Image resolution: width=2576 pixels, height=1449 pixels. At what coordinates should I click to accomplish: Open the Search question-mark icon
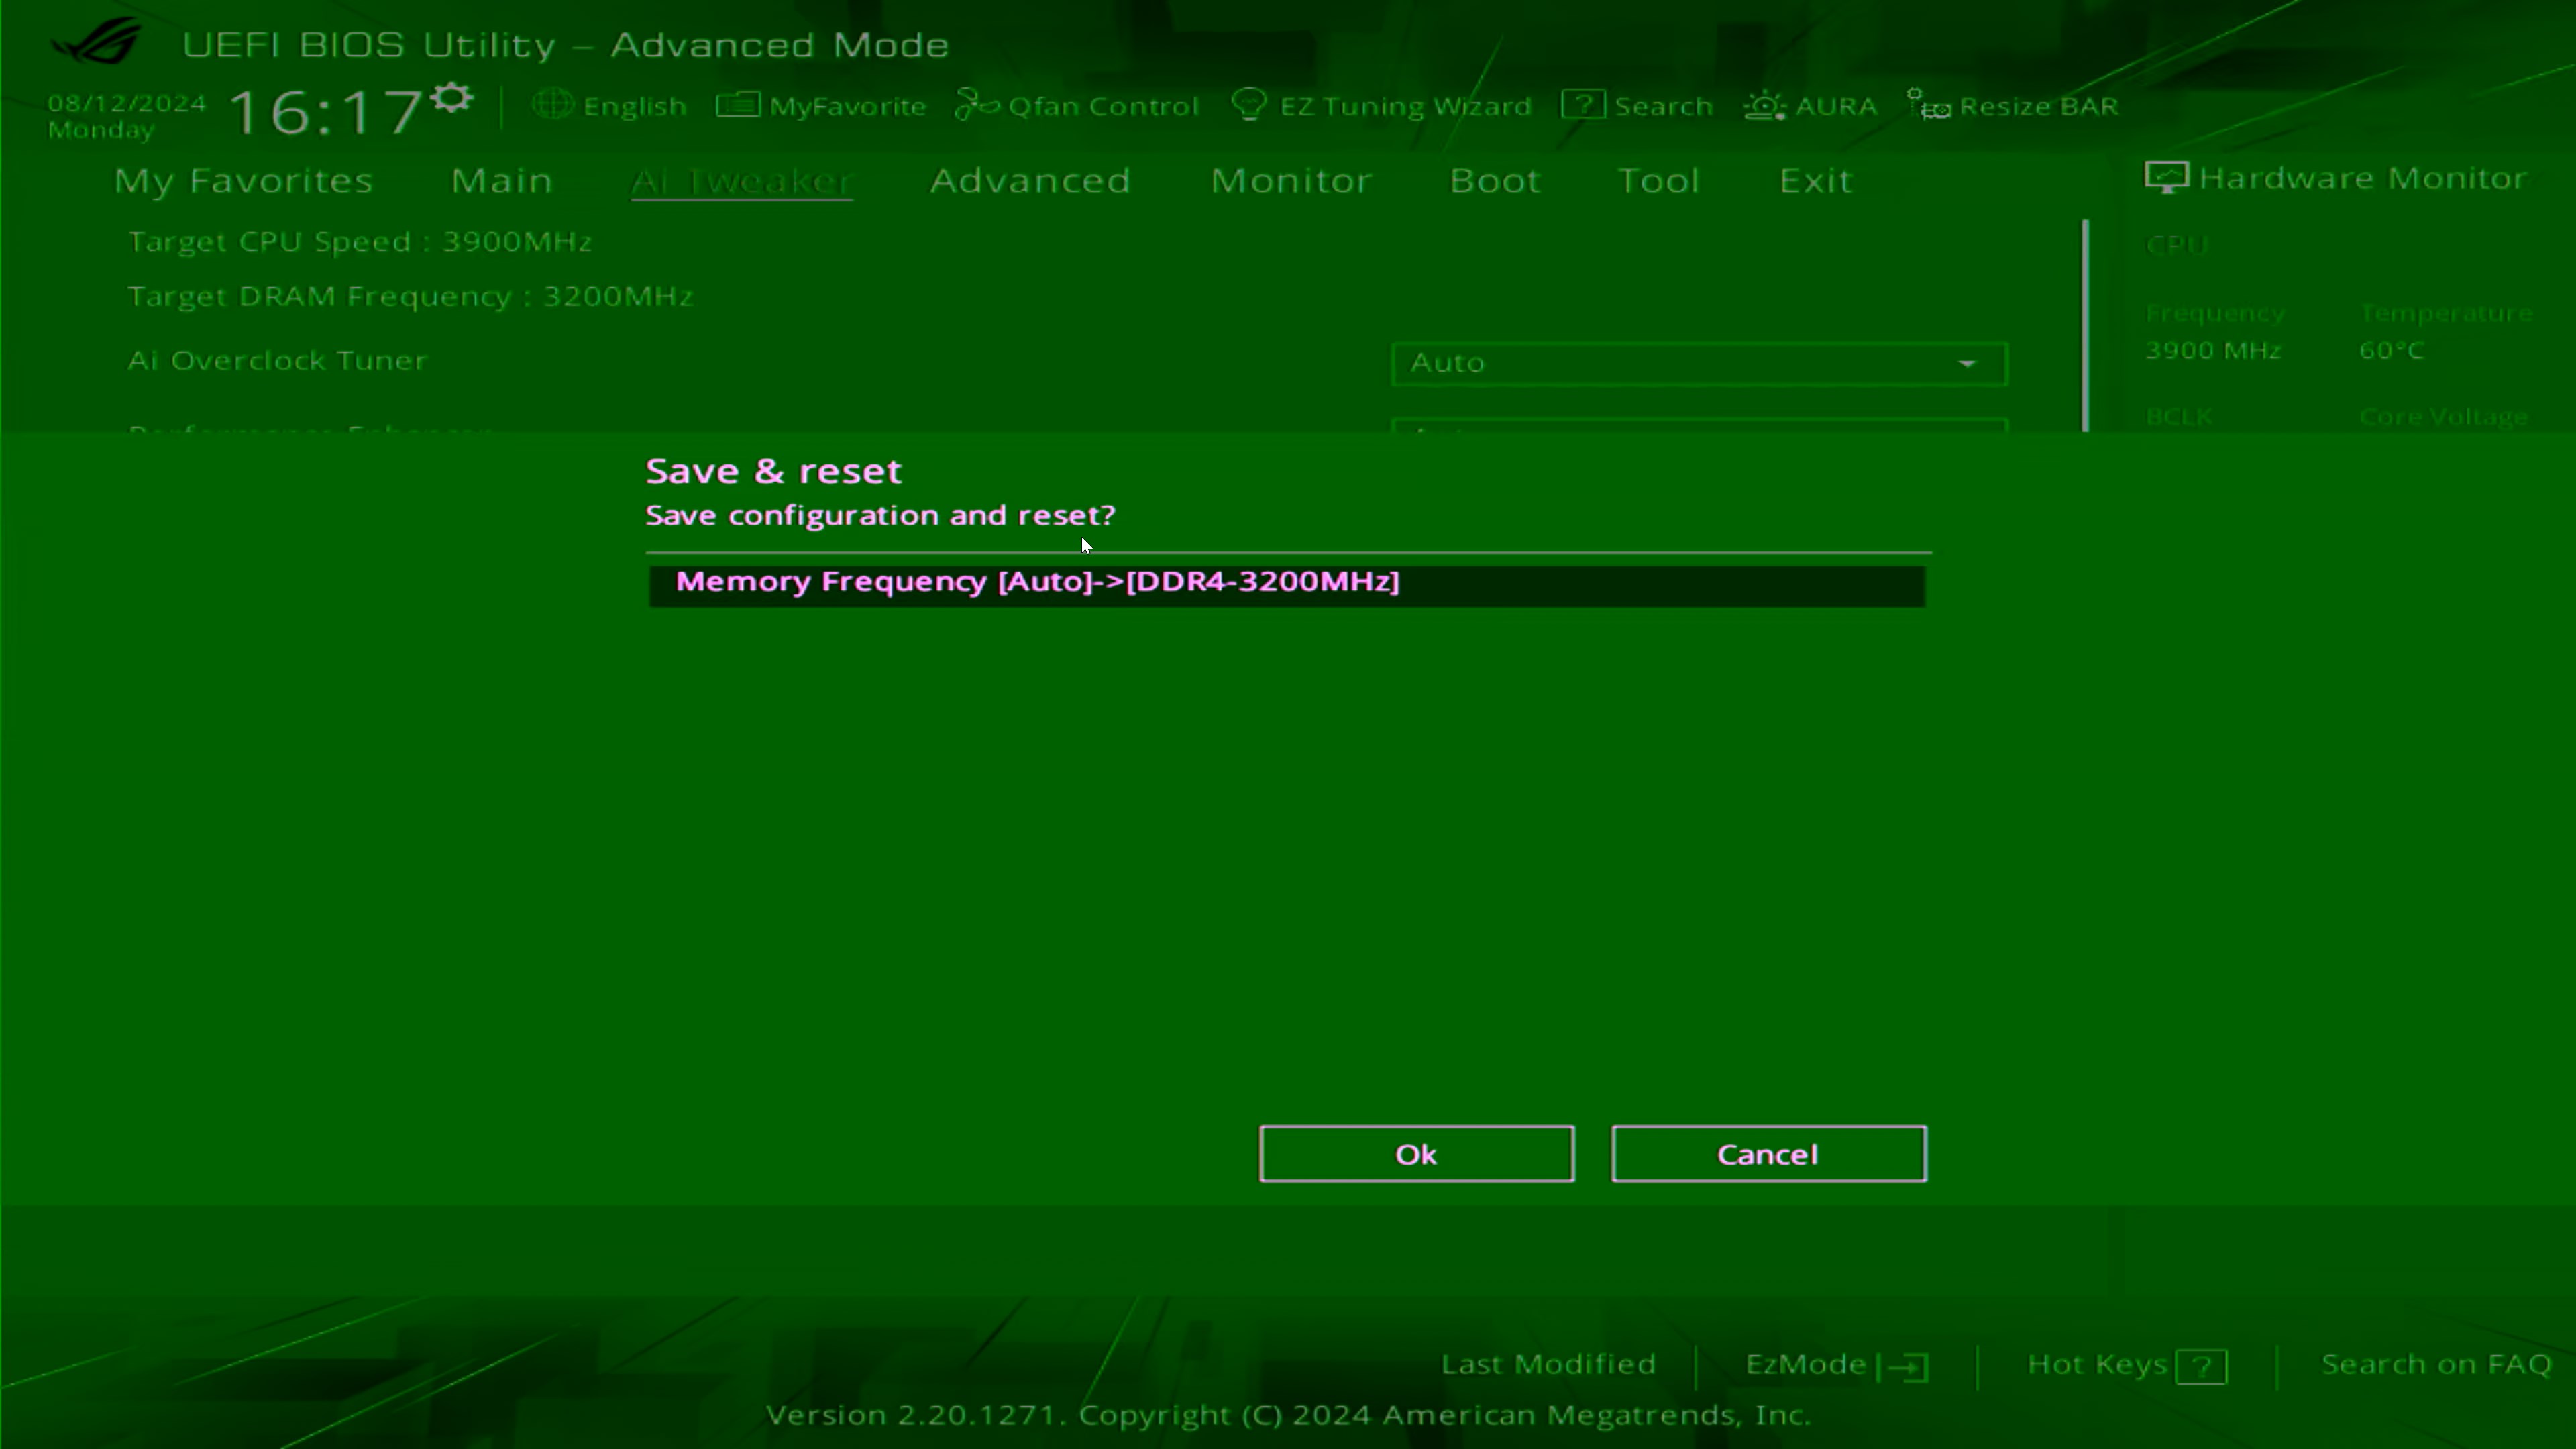coord(1583,104)
